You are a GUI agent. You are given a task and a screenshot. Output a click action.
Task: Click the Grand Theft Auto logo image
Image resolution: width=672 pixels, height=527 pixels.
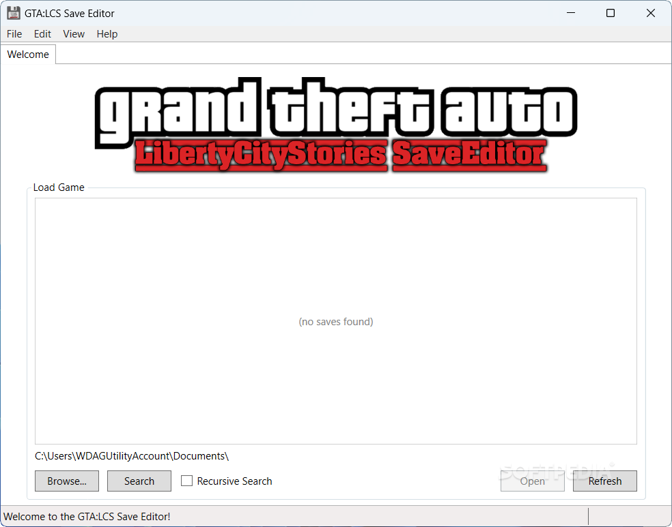coord(336,125)
